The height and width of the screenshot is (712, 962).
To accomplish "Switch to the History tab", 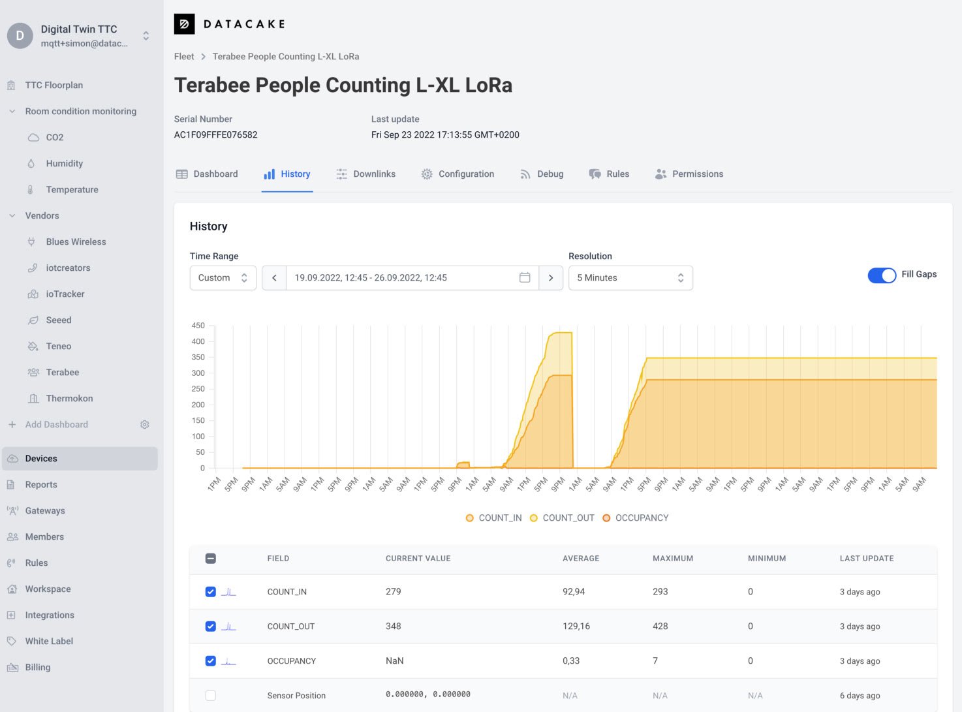I will pyautogui.click(x=287, y=174).
